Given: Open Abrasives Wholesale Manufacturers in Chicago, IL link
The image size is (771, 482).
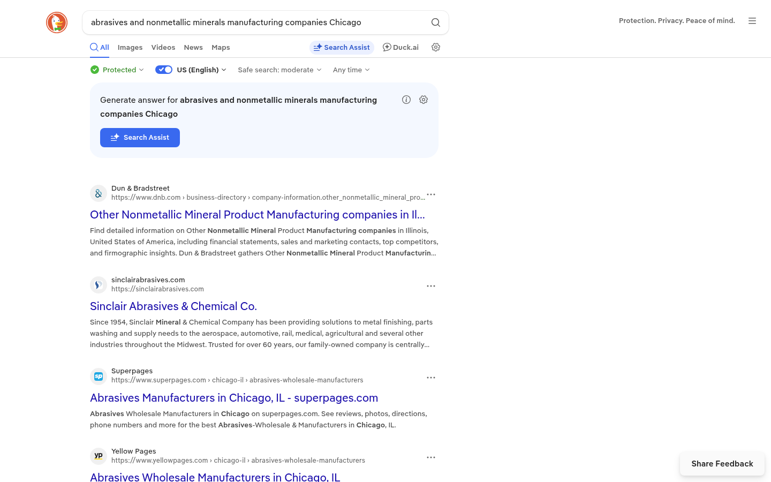Looking at the screenshot, I should (215, 477).
